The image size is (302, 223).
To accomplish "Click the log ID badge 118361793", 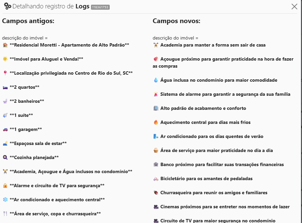I will pyautogui.click(x=100, y=7).
